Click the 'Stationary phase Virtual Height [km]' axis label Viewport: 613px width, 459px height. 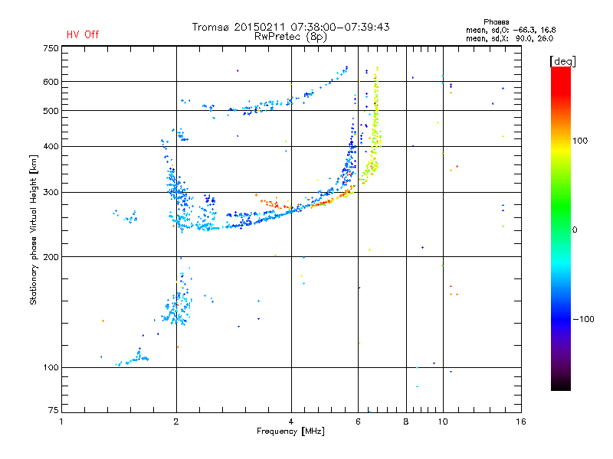pos(34,229)
